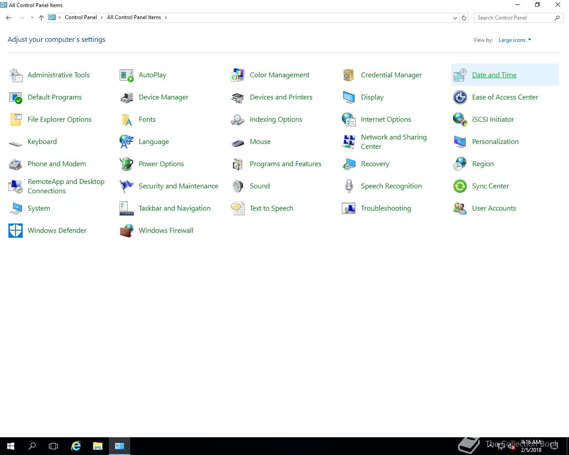Click the Power Options battery icon
This screenshot has height=455, width=569.
click(127, 164)
